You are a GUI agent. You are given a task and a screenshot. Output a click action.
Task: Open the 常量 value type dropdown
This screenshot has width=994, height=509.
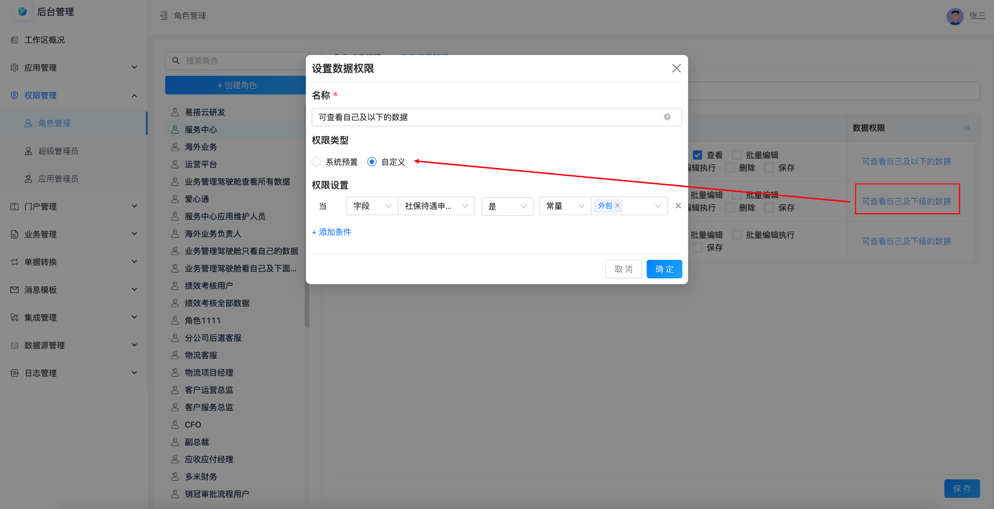pos(564,206)
